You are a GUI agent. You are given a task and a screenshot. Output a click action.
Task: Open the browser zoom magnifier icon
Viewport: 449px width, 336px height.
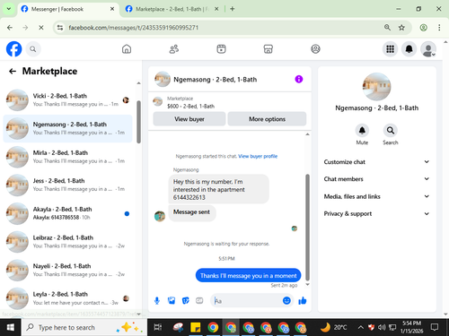pyautogui.click(x=387, y=28)
